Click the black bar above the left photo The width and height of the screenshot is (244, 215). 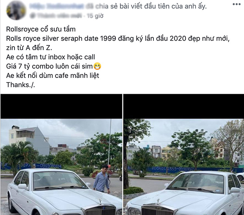[61, 106]
